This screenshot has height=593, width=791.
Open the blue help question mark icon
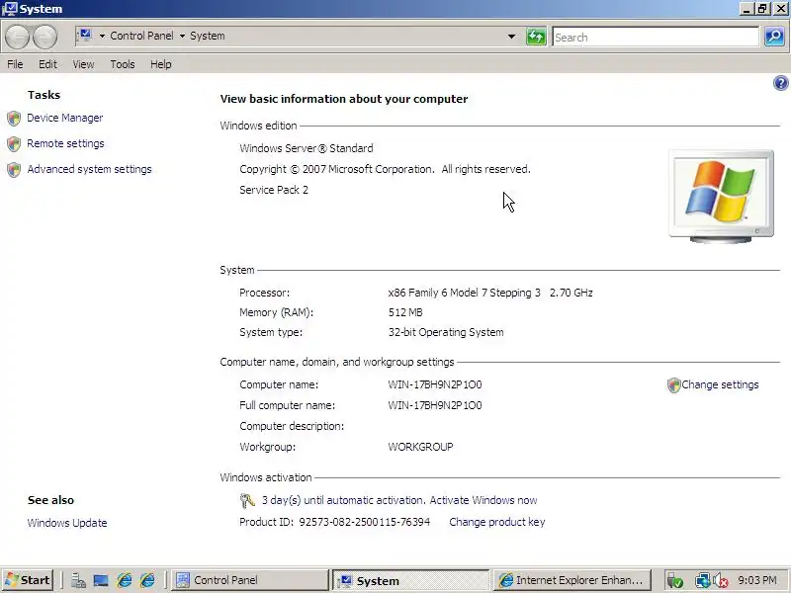tap(780, 83)
